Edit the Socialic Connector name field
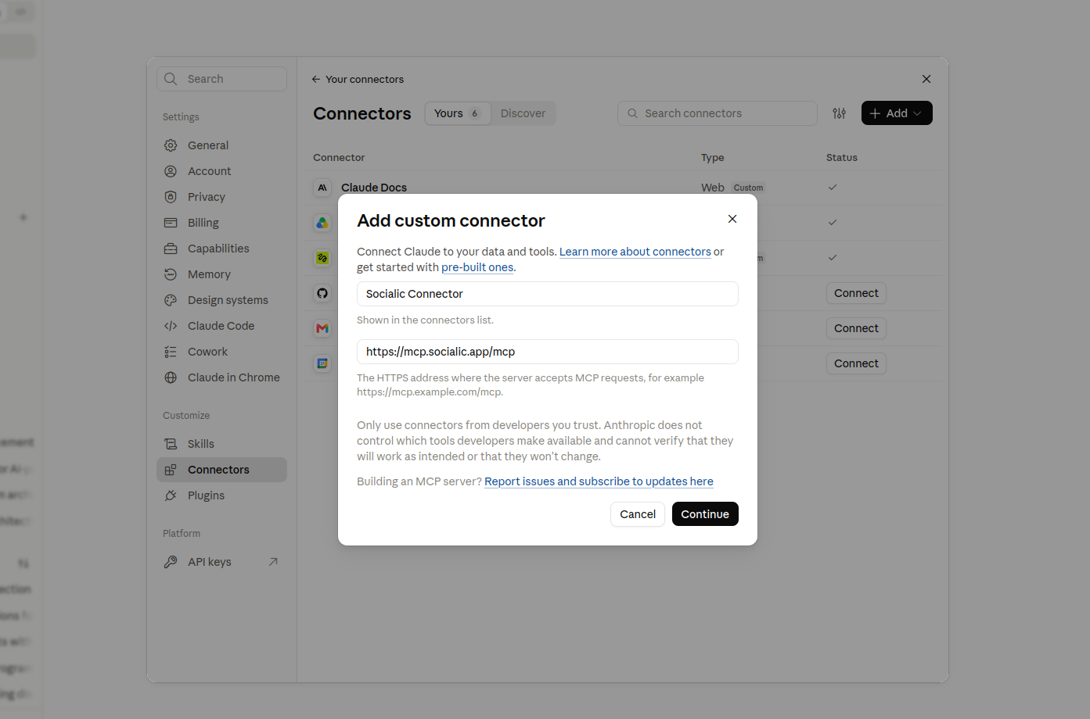The image size is (1090, 719). (548, 294)
